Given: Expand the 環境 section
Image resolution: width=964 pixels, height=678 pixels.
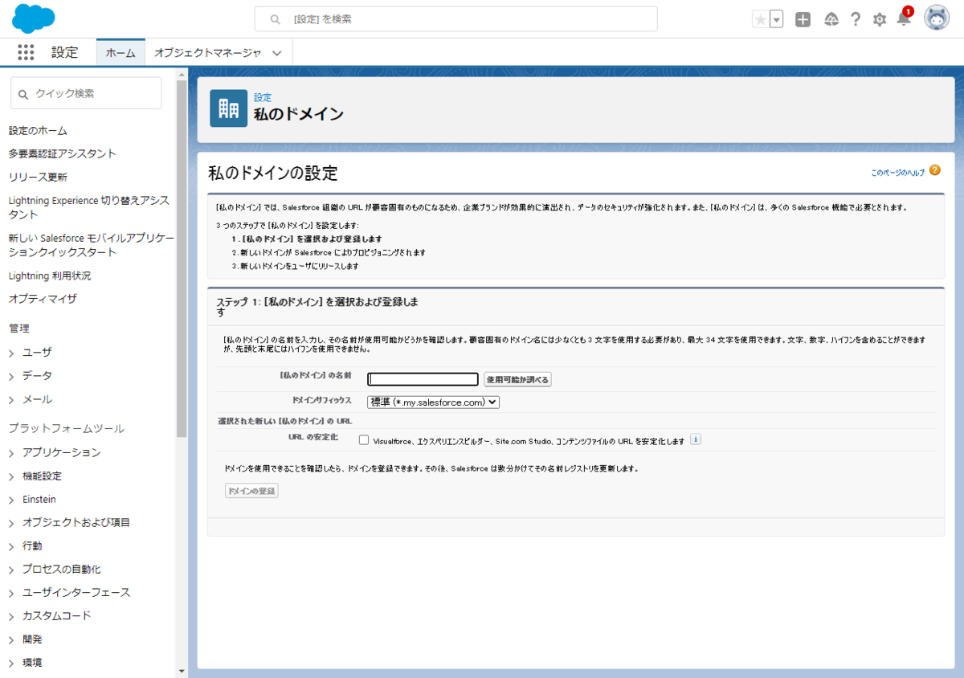Looking at the screenshot, I should 11,663.
